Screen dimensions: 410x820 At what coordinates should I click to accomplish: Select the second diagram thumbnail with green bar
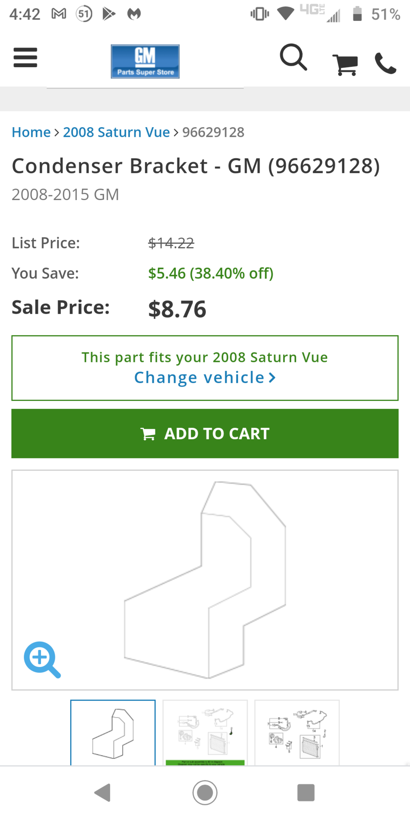click(205, 733)
